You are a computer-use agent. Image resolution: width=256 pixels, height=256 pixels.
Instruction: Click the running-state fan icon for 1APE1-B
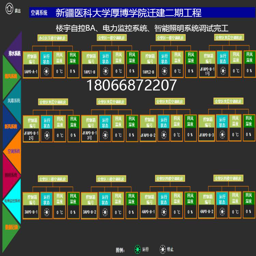pos(105,71)
